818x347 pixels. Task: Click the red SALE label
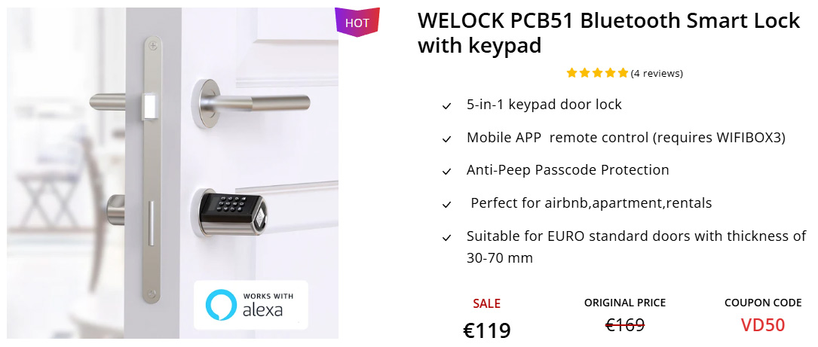pyautogui.click(x=486, y=303)
